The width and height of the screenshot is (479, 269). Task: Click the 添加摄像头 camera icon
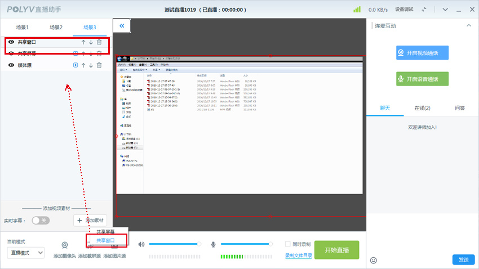65,246
